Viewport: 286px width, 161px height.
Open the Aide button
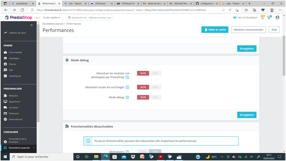coord(274,30)
